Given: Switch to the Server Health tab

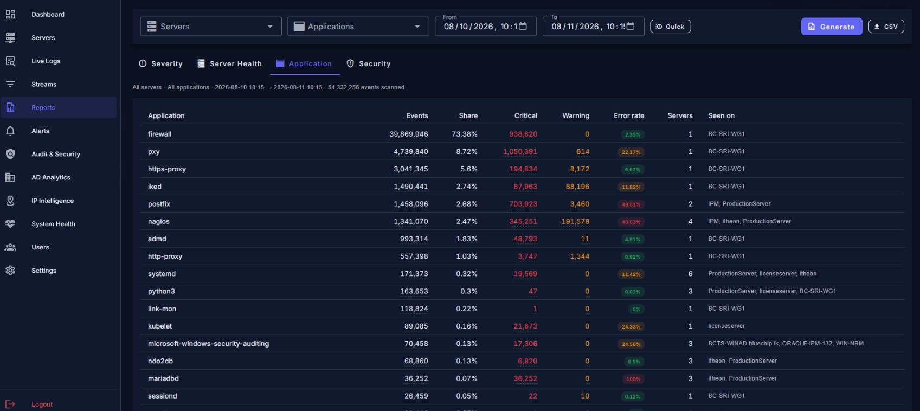Looking at the screenshot, I should [229, 63].
